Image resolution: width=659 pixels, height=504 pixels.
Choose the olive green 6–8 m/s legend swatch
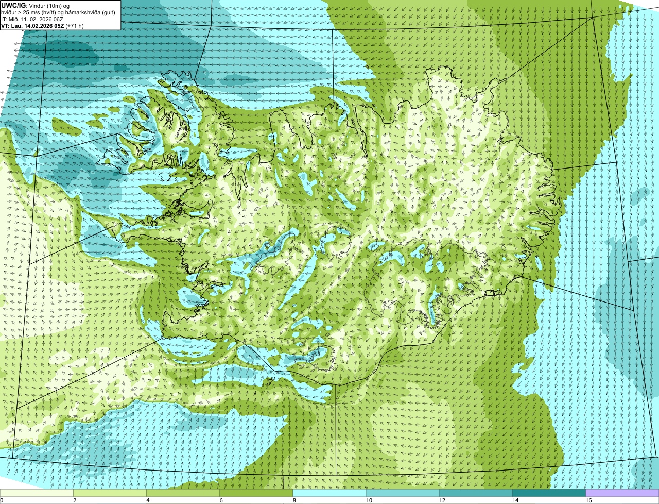pos(256,493)
